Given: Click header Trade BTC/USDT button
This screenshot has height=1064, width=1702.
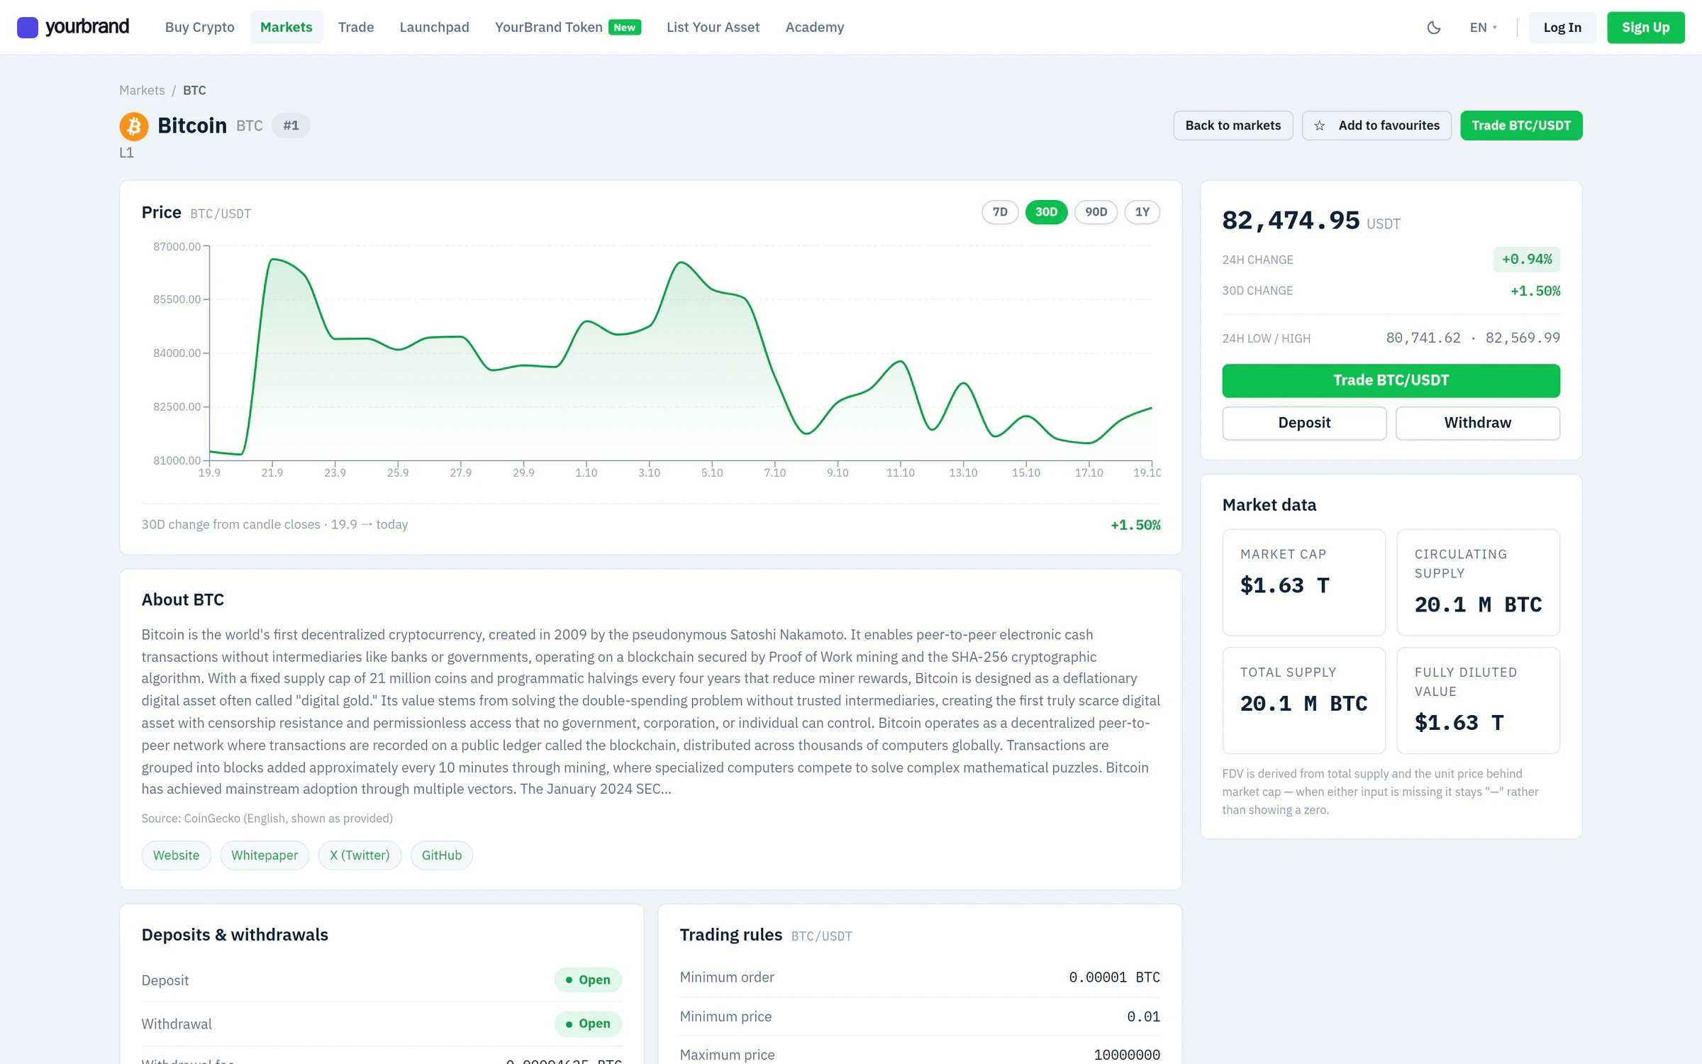Looking at the screenshot, I should click(x=1521, y=126).
